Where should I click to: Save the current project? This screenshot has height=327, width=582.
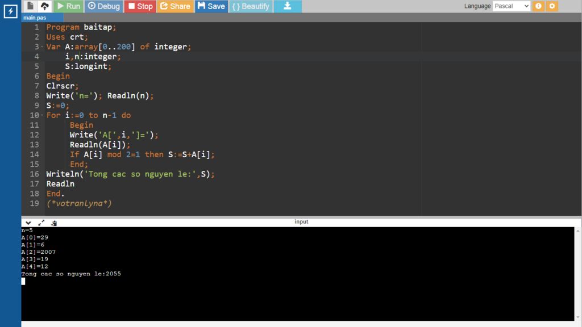click(211, 6)
